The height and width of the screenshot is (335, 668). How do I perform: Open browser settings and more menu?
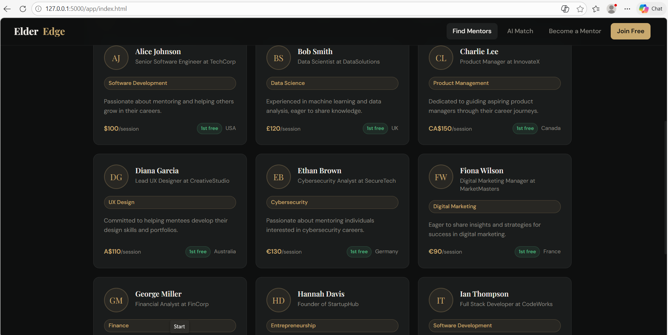[627, 9]
